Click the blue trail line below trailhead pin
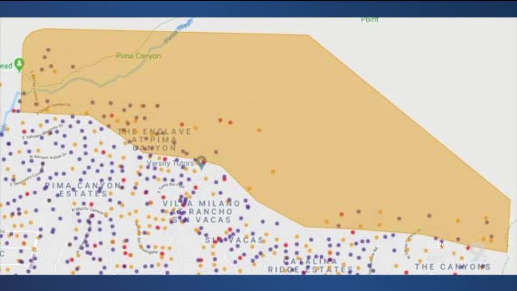517x291 pixels. point(9,109)
